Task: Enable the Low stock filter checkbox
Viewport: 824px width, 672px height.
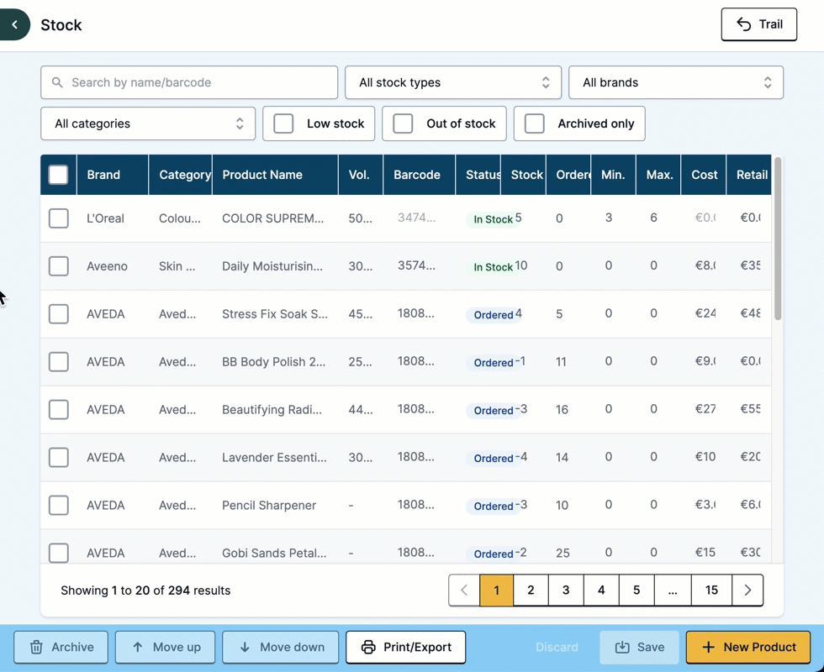Action: [x=284, y=123]
